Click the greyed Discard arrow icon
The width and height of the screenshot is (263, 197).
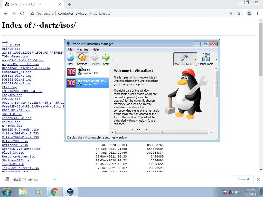pyautogui.click(x=95, y=59)
